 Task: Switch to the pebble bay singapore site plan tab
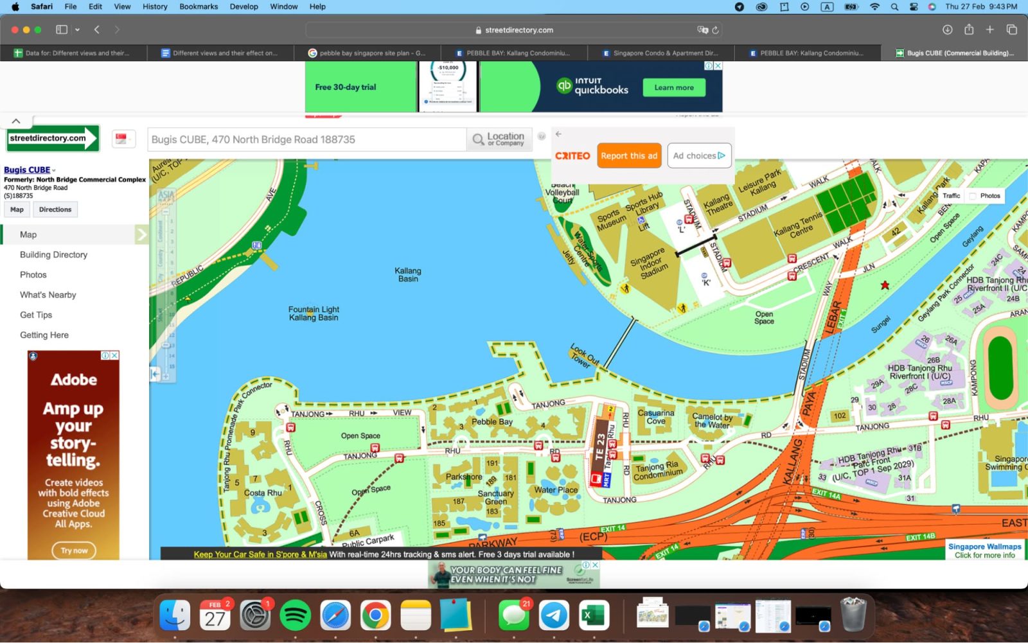(368, 53)
